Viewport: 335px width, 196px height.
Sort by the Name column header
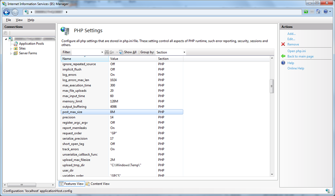tap(85, 59)
